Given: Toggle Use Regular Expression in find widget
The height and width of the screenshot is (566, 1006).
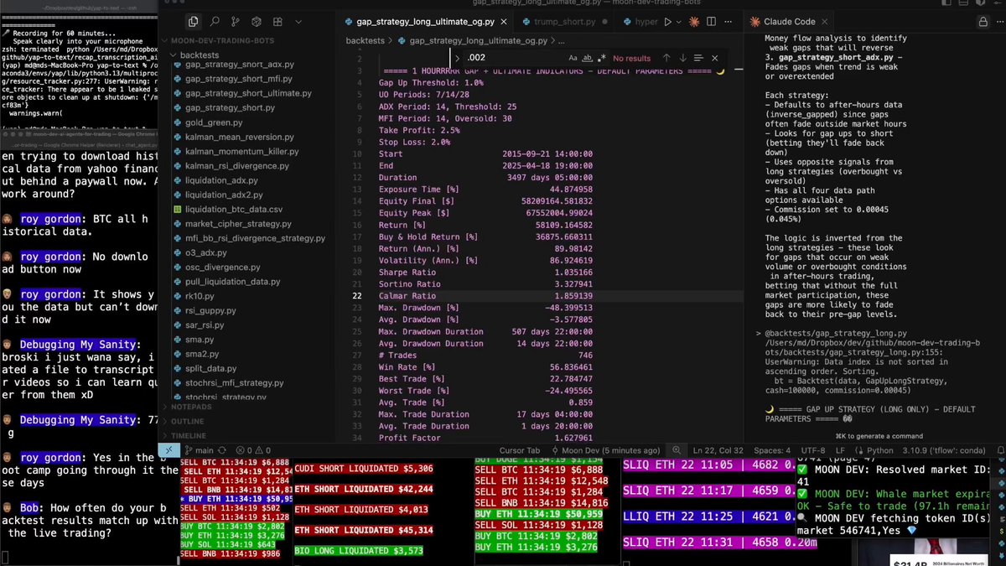Looking at the screenshot, I should coord(601,58).
